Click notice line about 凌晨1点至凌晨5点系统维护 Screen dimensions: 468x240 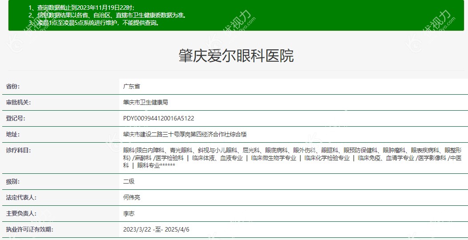(x=95, y=23)
